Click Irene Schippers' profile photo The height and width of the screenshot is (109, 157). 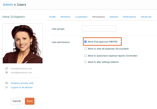click(23, 43)
